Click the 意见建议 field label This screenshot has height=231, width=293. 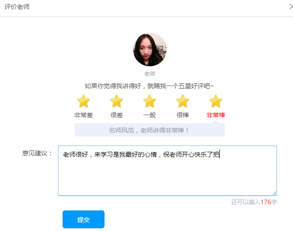(37, 154)
